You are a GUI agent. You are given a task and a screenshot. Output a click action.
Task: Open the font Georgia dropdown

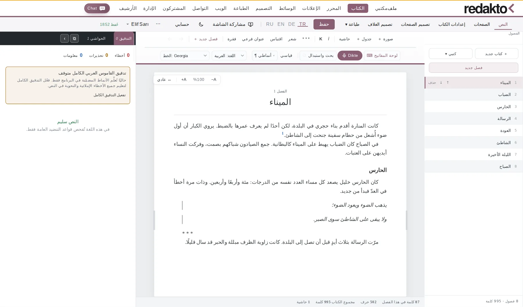185,56
